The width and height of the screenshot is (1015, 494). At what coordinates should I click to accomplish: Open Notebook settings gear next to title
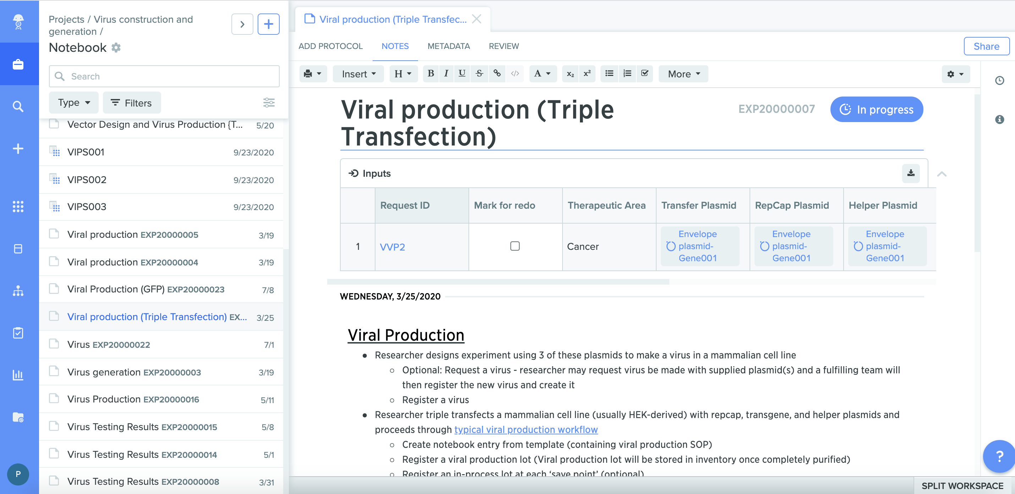[116, 48]
